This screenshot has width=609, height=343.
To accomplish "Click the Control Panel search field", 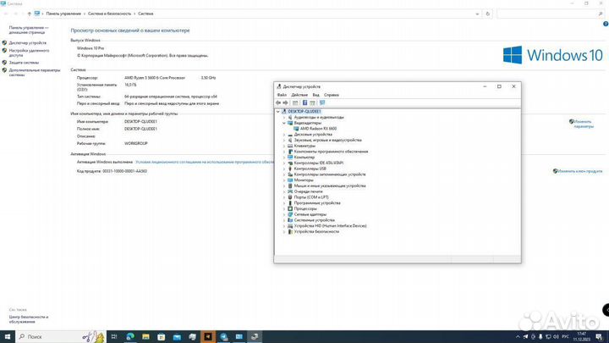I will point(551,14).
